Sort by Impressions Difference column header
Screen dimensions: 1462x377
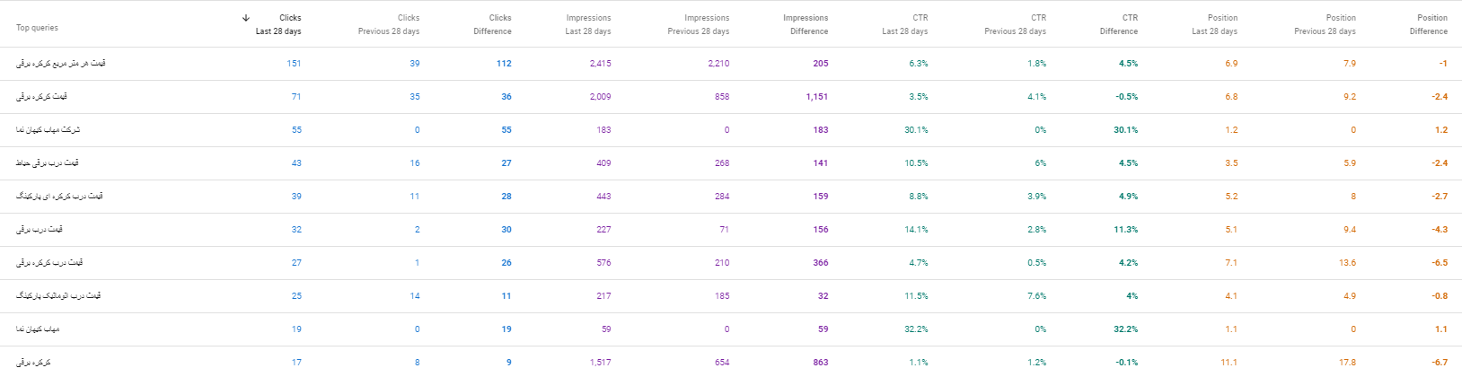[x=806, y=24]
